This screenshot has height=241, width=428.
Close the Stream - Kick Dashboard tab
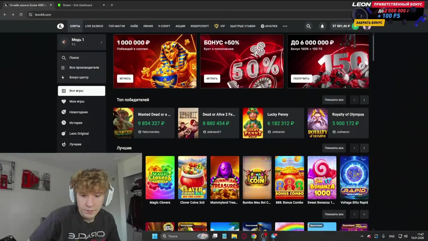[104, 5]
